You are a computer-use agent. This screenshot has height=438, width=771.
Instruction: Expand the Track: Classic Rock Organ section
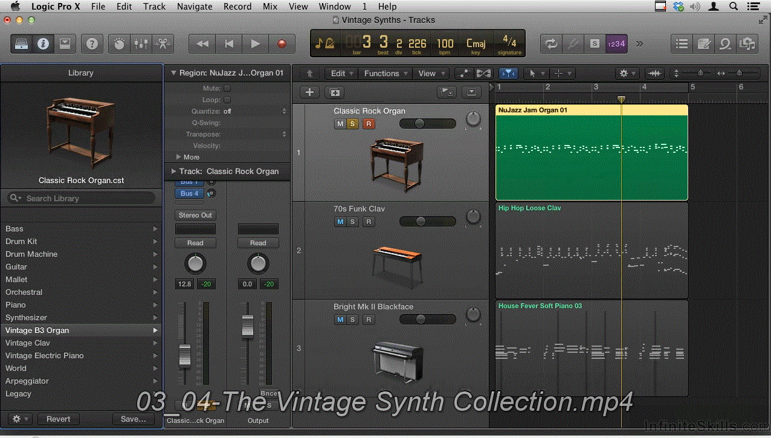point(174,172)
